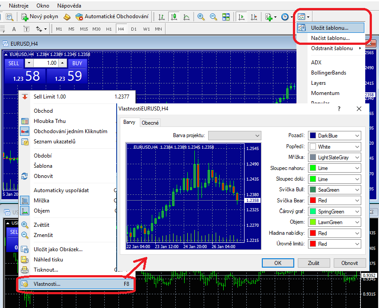The height and width of the screenshot is (308, 379).
Task: Choose Načíst šablonu... menu entry
Action: pos(331,38)
